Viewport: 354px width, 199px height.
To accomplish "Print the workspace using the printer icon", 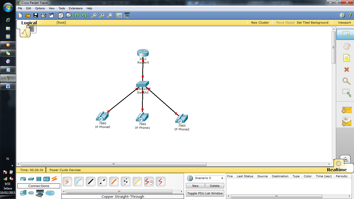I will pos(44,15).
